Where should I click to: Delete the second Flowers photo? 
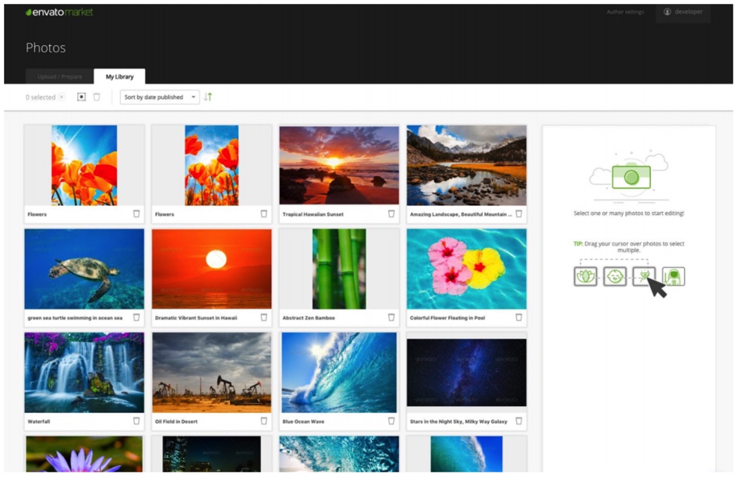pyautogui.click(x=263, y=214)
